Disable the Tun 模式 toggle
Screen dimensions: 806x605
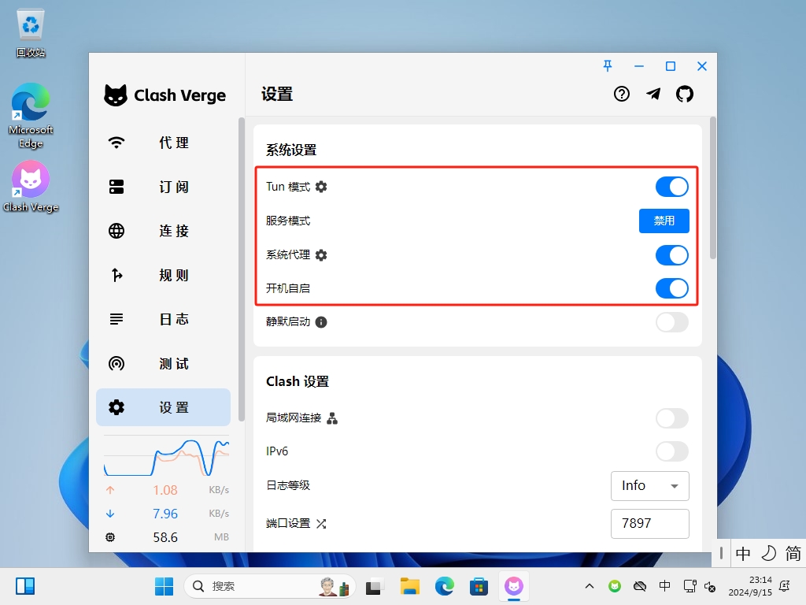(x=671, y=187)
